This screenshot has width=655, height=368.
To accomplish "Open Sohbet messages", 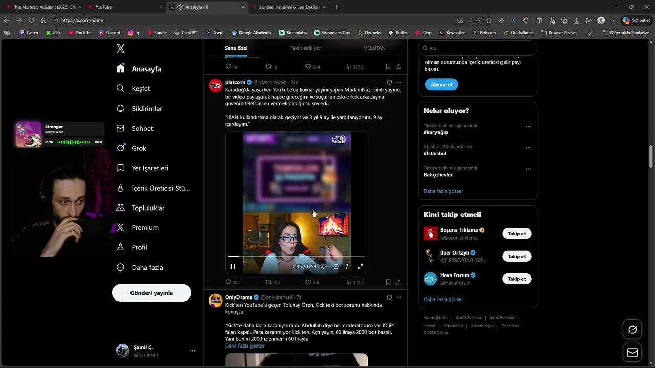I will (x=135, y=128).
